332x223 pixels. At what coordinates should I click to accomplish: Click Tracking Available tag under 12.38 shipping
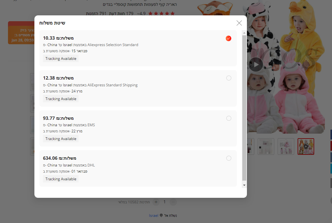[61, 99]
